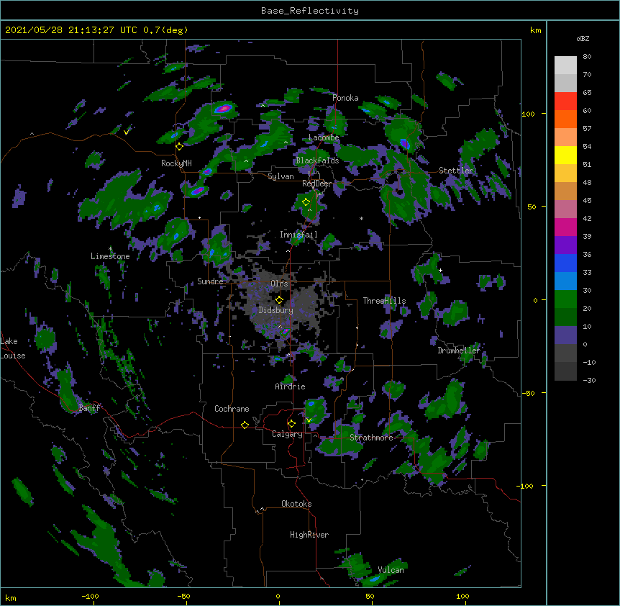Click the yellow diamond marker beside RockyMH
The image size is (620, 606).
(x=180, y=146)
